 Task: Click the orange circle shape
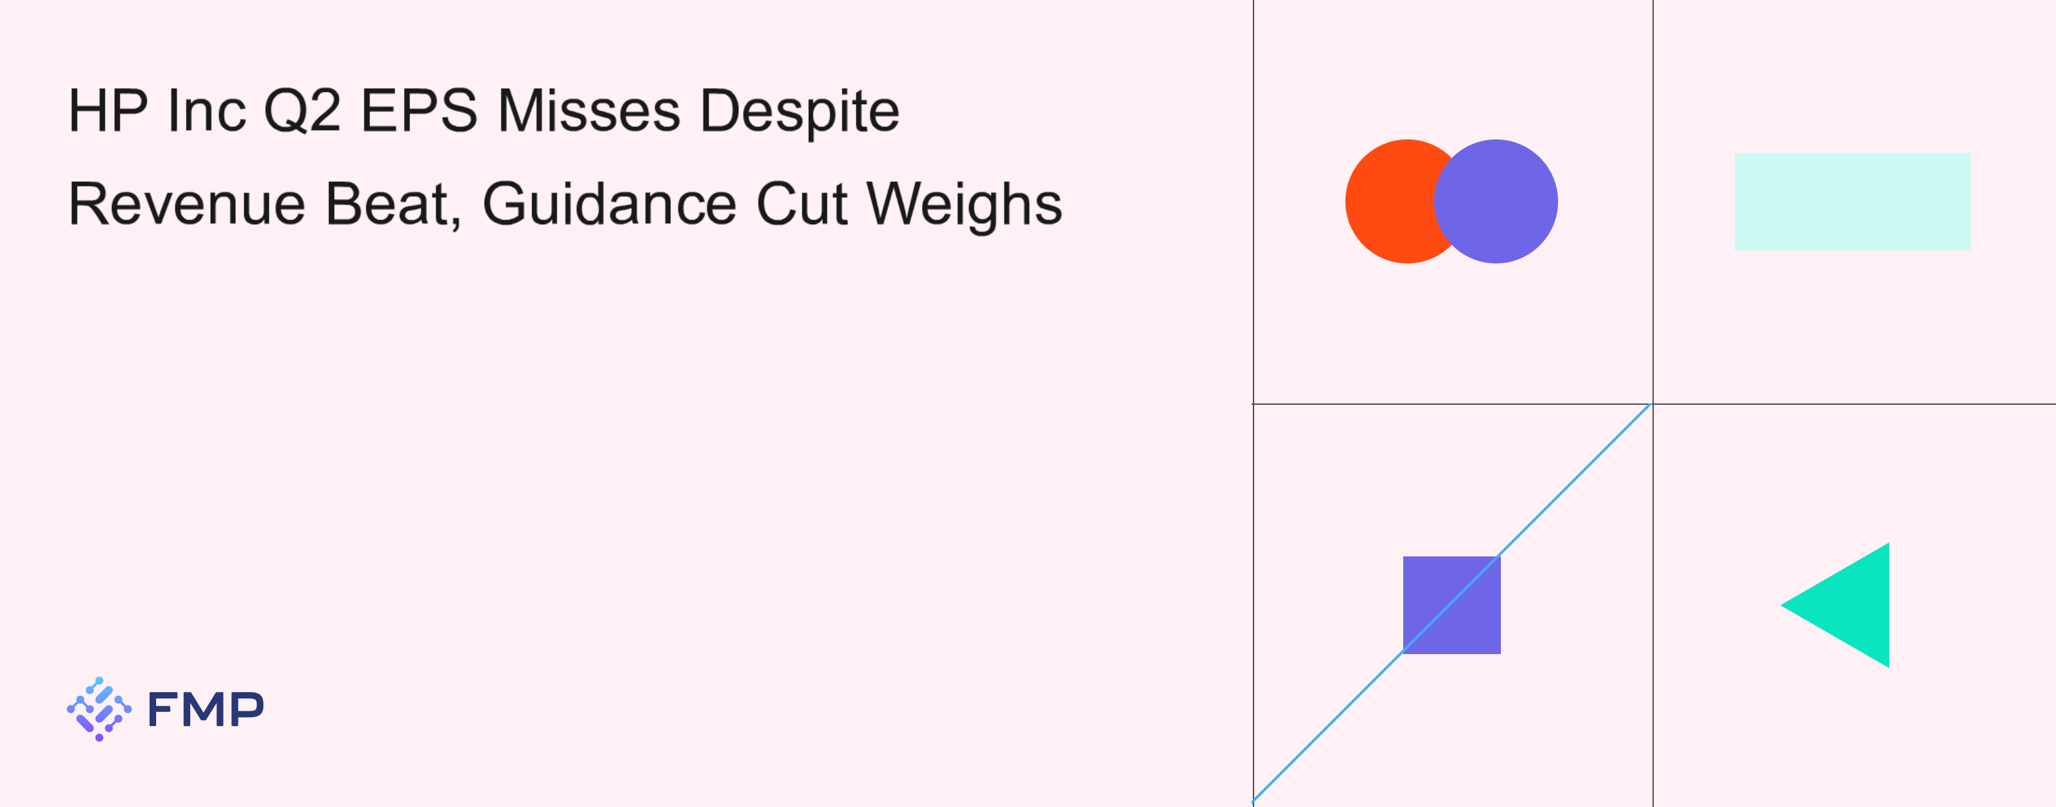pyautogui.click(x=1393, y=201)
